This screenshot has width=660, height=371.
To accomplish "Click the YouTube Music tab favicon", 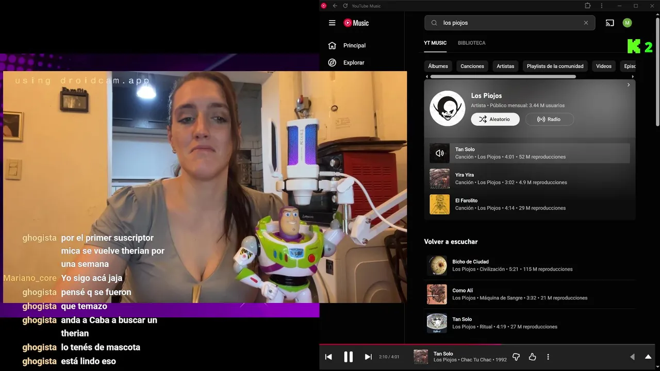I will pos(324,6).
